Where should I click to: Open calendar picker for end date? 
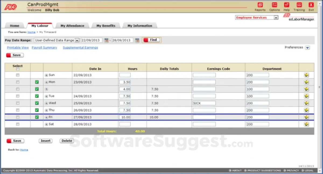coord(137,40)
